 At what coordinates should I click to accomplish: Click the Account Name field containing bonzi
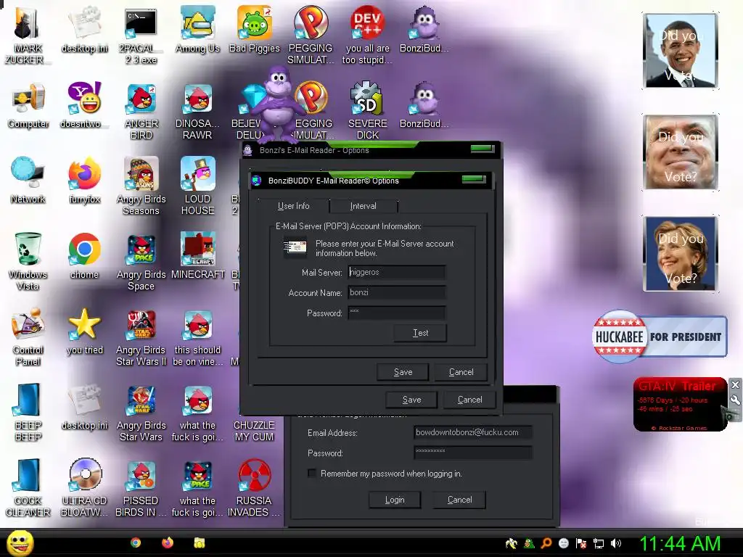397,293
